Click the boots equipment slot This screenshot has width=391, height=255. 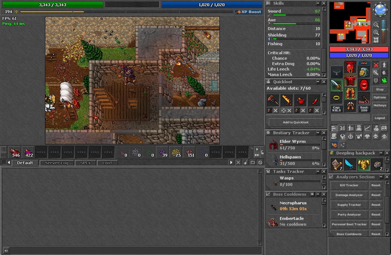(350, 106)
